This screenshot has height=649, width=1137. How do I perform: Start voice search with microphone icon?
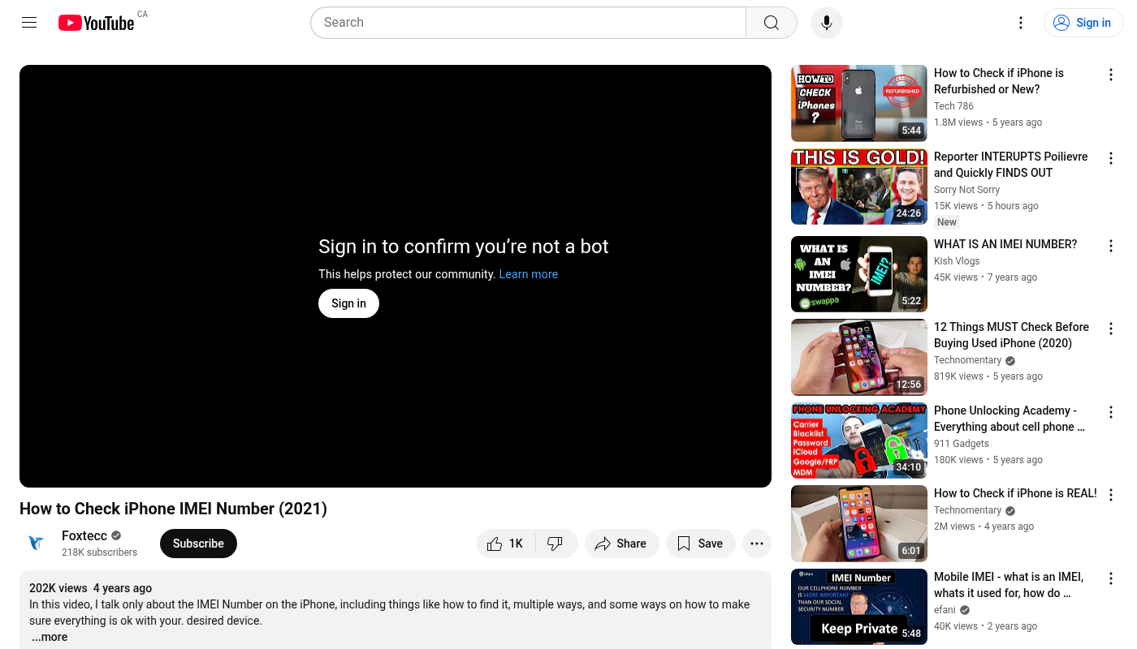point(826,23)
